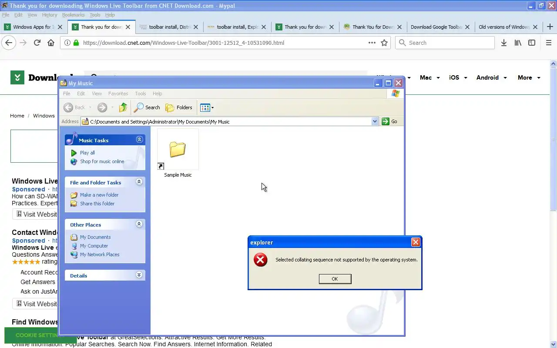Open the Forward history dropdown arrow
Screen dimensions: 557x348
[112, 107]
